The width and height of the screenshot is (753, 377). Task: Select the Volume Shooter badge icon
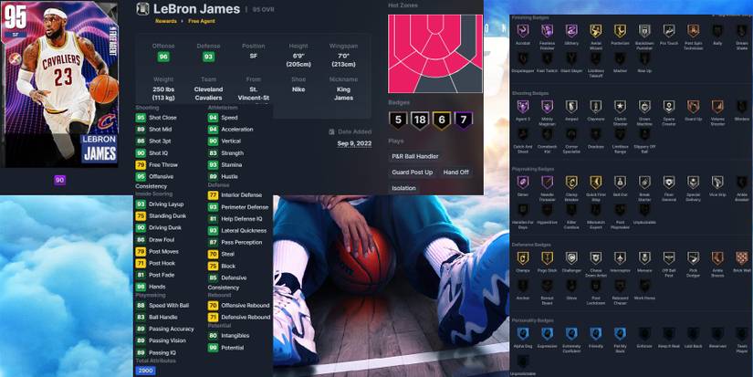click(716, 107)
